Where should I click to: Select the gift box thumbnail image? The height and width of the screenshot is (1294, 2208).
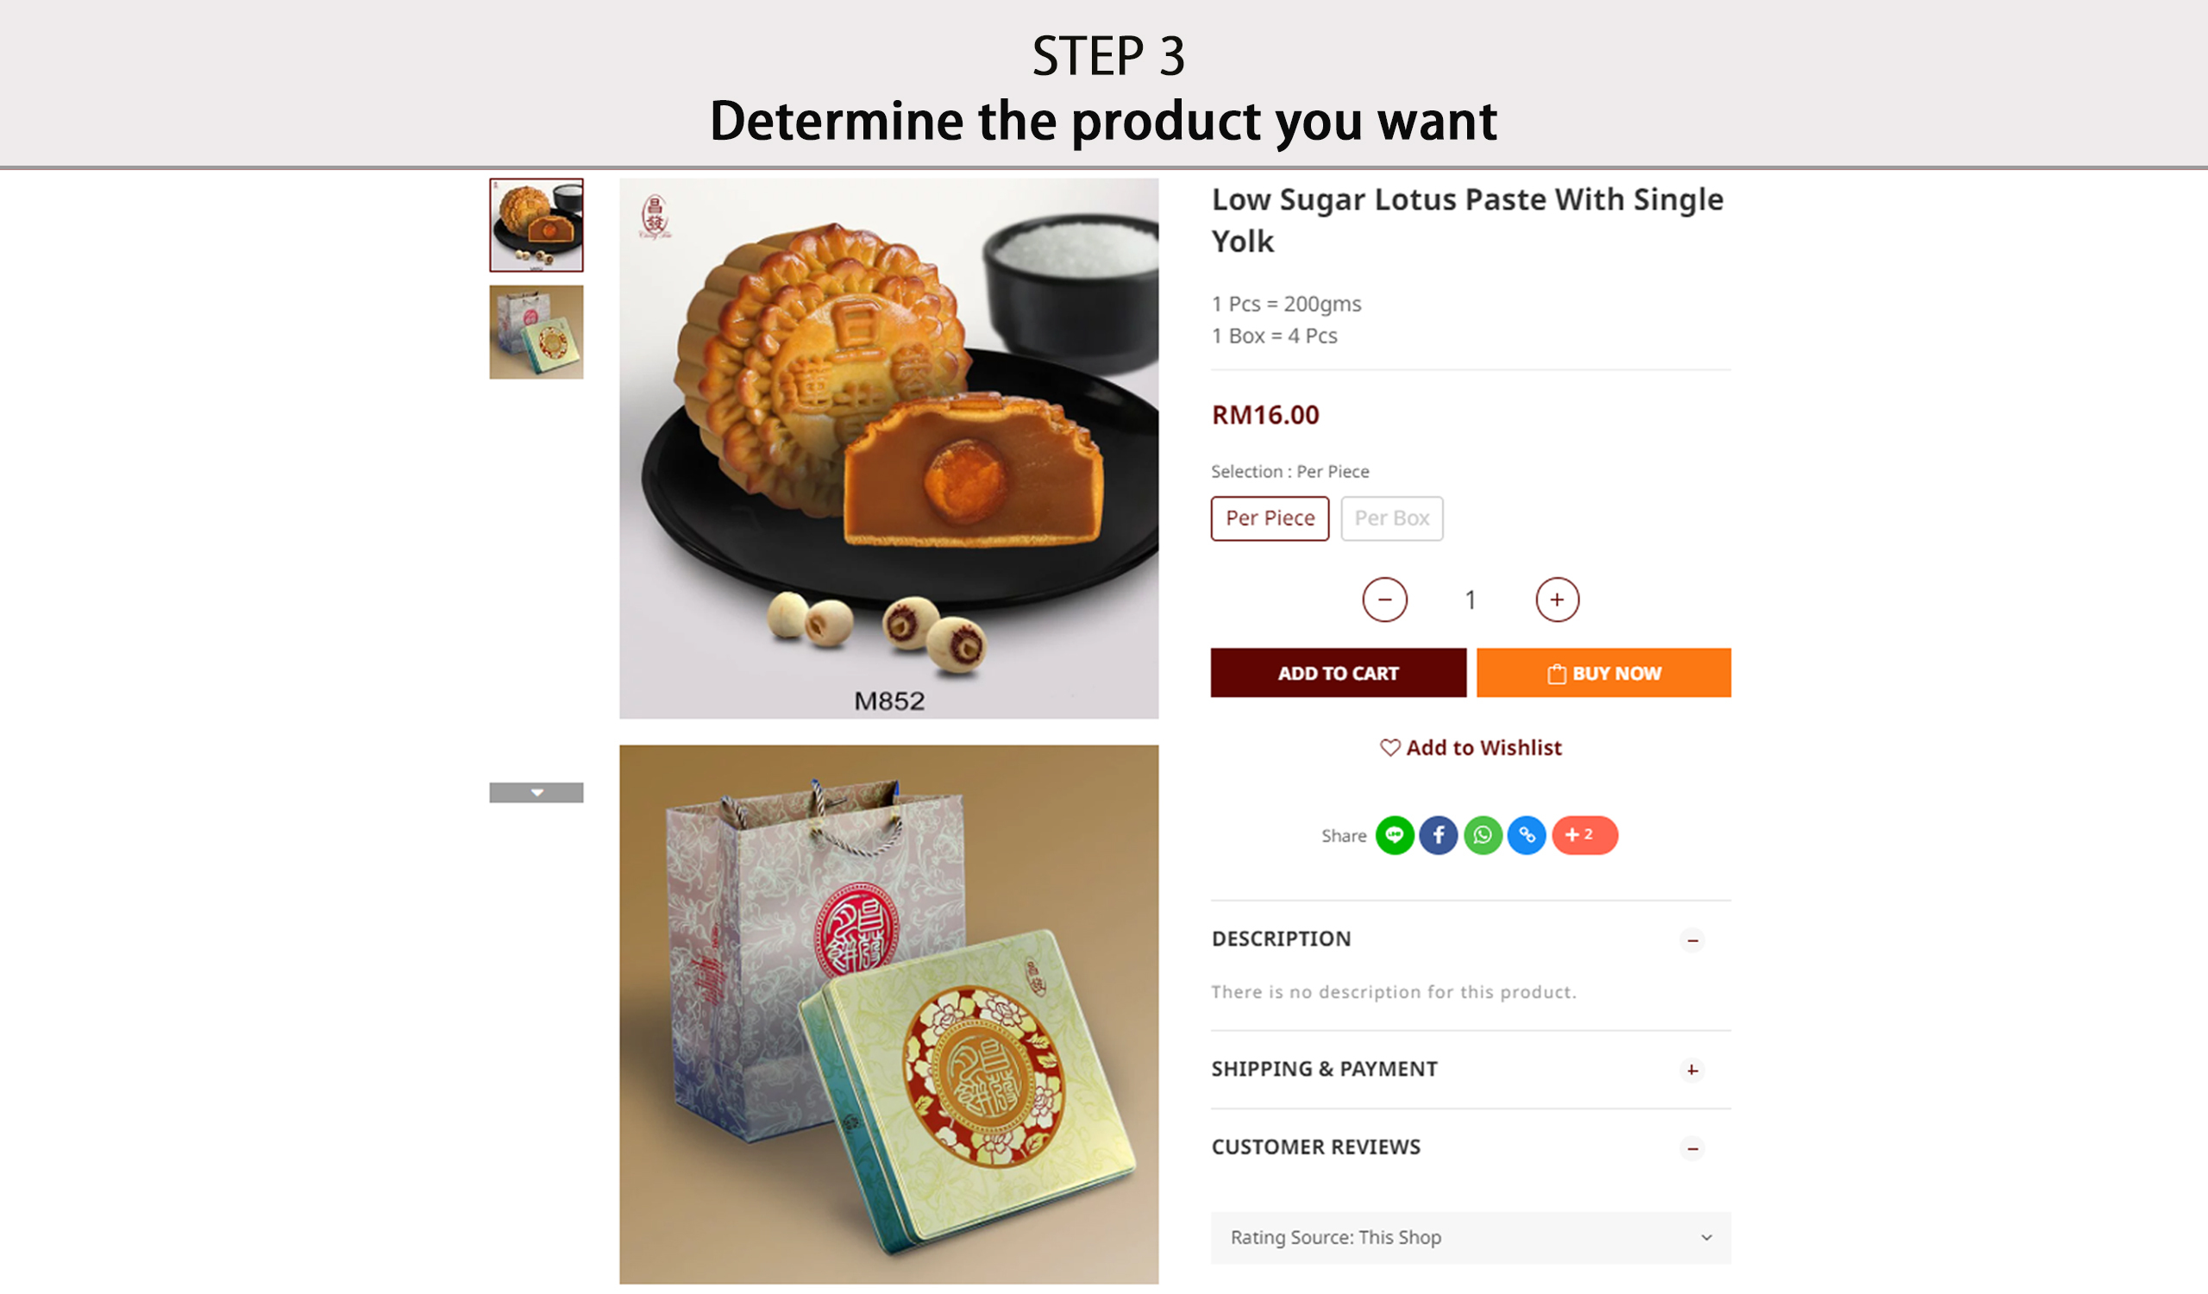(536, 332)
